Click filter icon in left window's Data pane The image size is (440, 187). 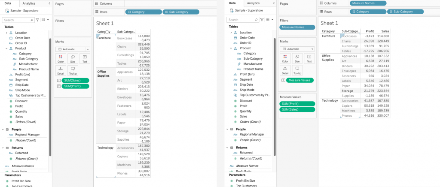(37, 20)
